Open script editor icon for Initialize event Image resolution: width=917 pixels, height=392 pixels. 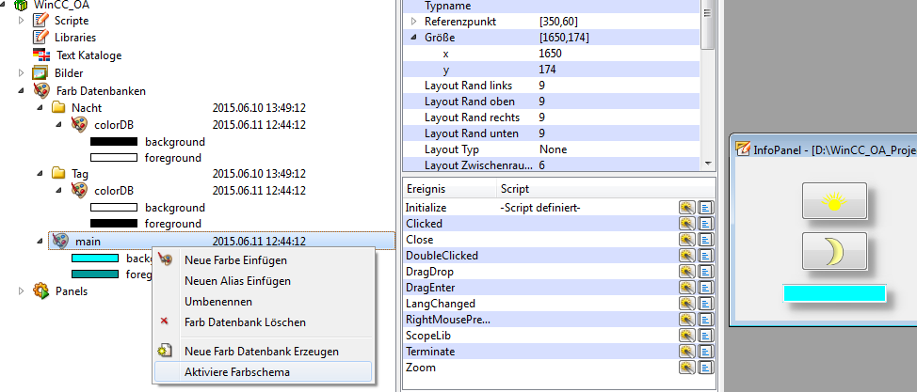pos(706,208)
